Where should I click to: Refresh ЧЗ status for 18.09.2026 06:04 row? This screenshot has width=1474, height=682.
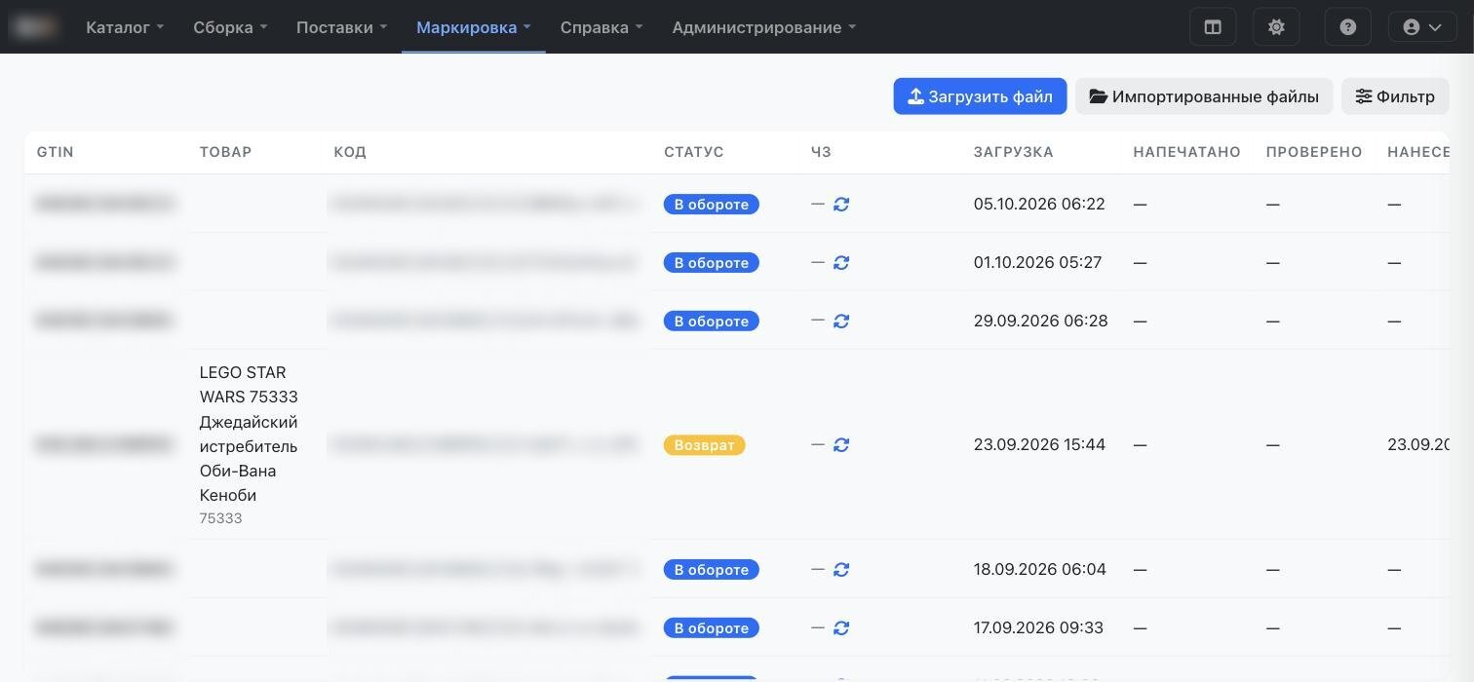point(841,569)
